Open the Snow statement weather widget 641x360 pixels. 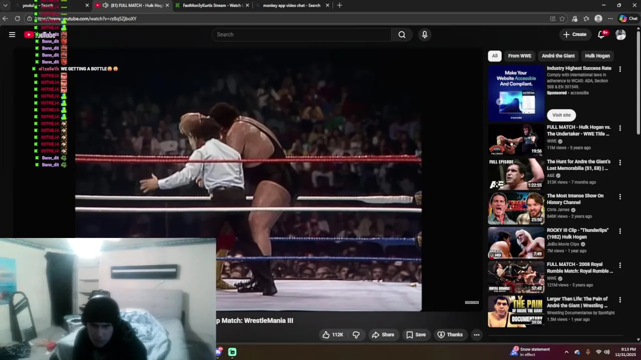pyautogui.click(x=530, y=352)
